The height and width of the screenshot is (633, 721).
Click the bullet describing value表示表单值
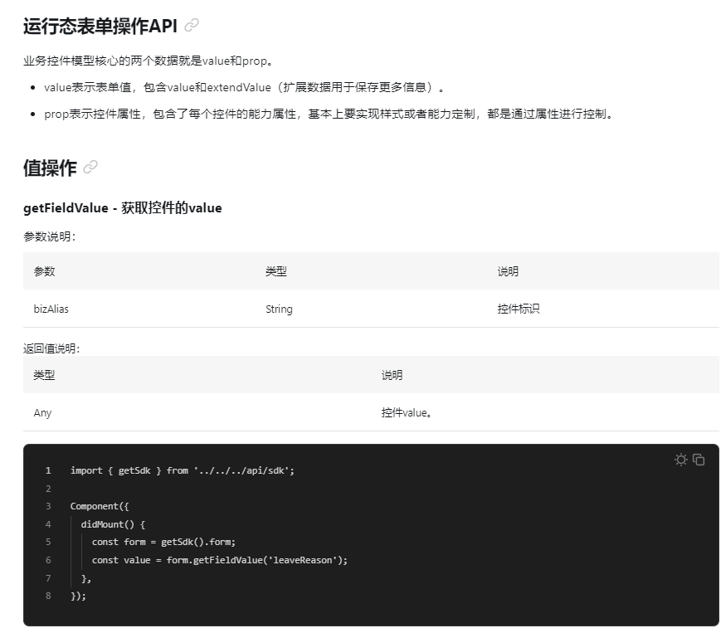click(244, 87)
